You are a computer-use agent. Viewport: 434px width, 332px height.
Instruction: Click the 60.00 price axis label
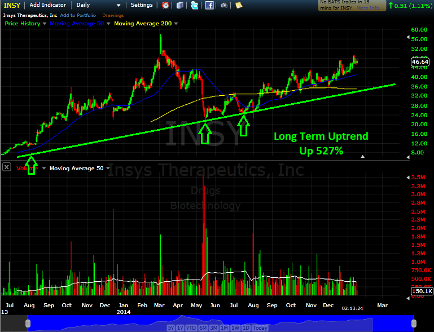(x=419, y=30)
